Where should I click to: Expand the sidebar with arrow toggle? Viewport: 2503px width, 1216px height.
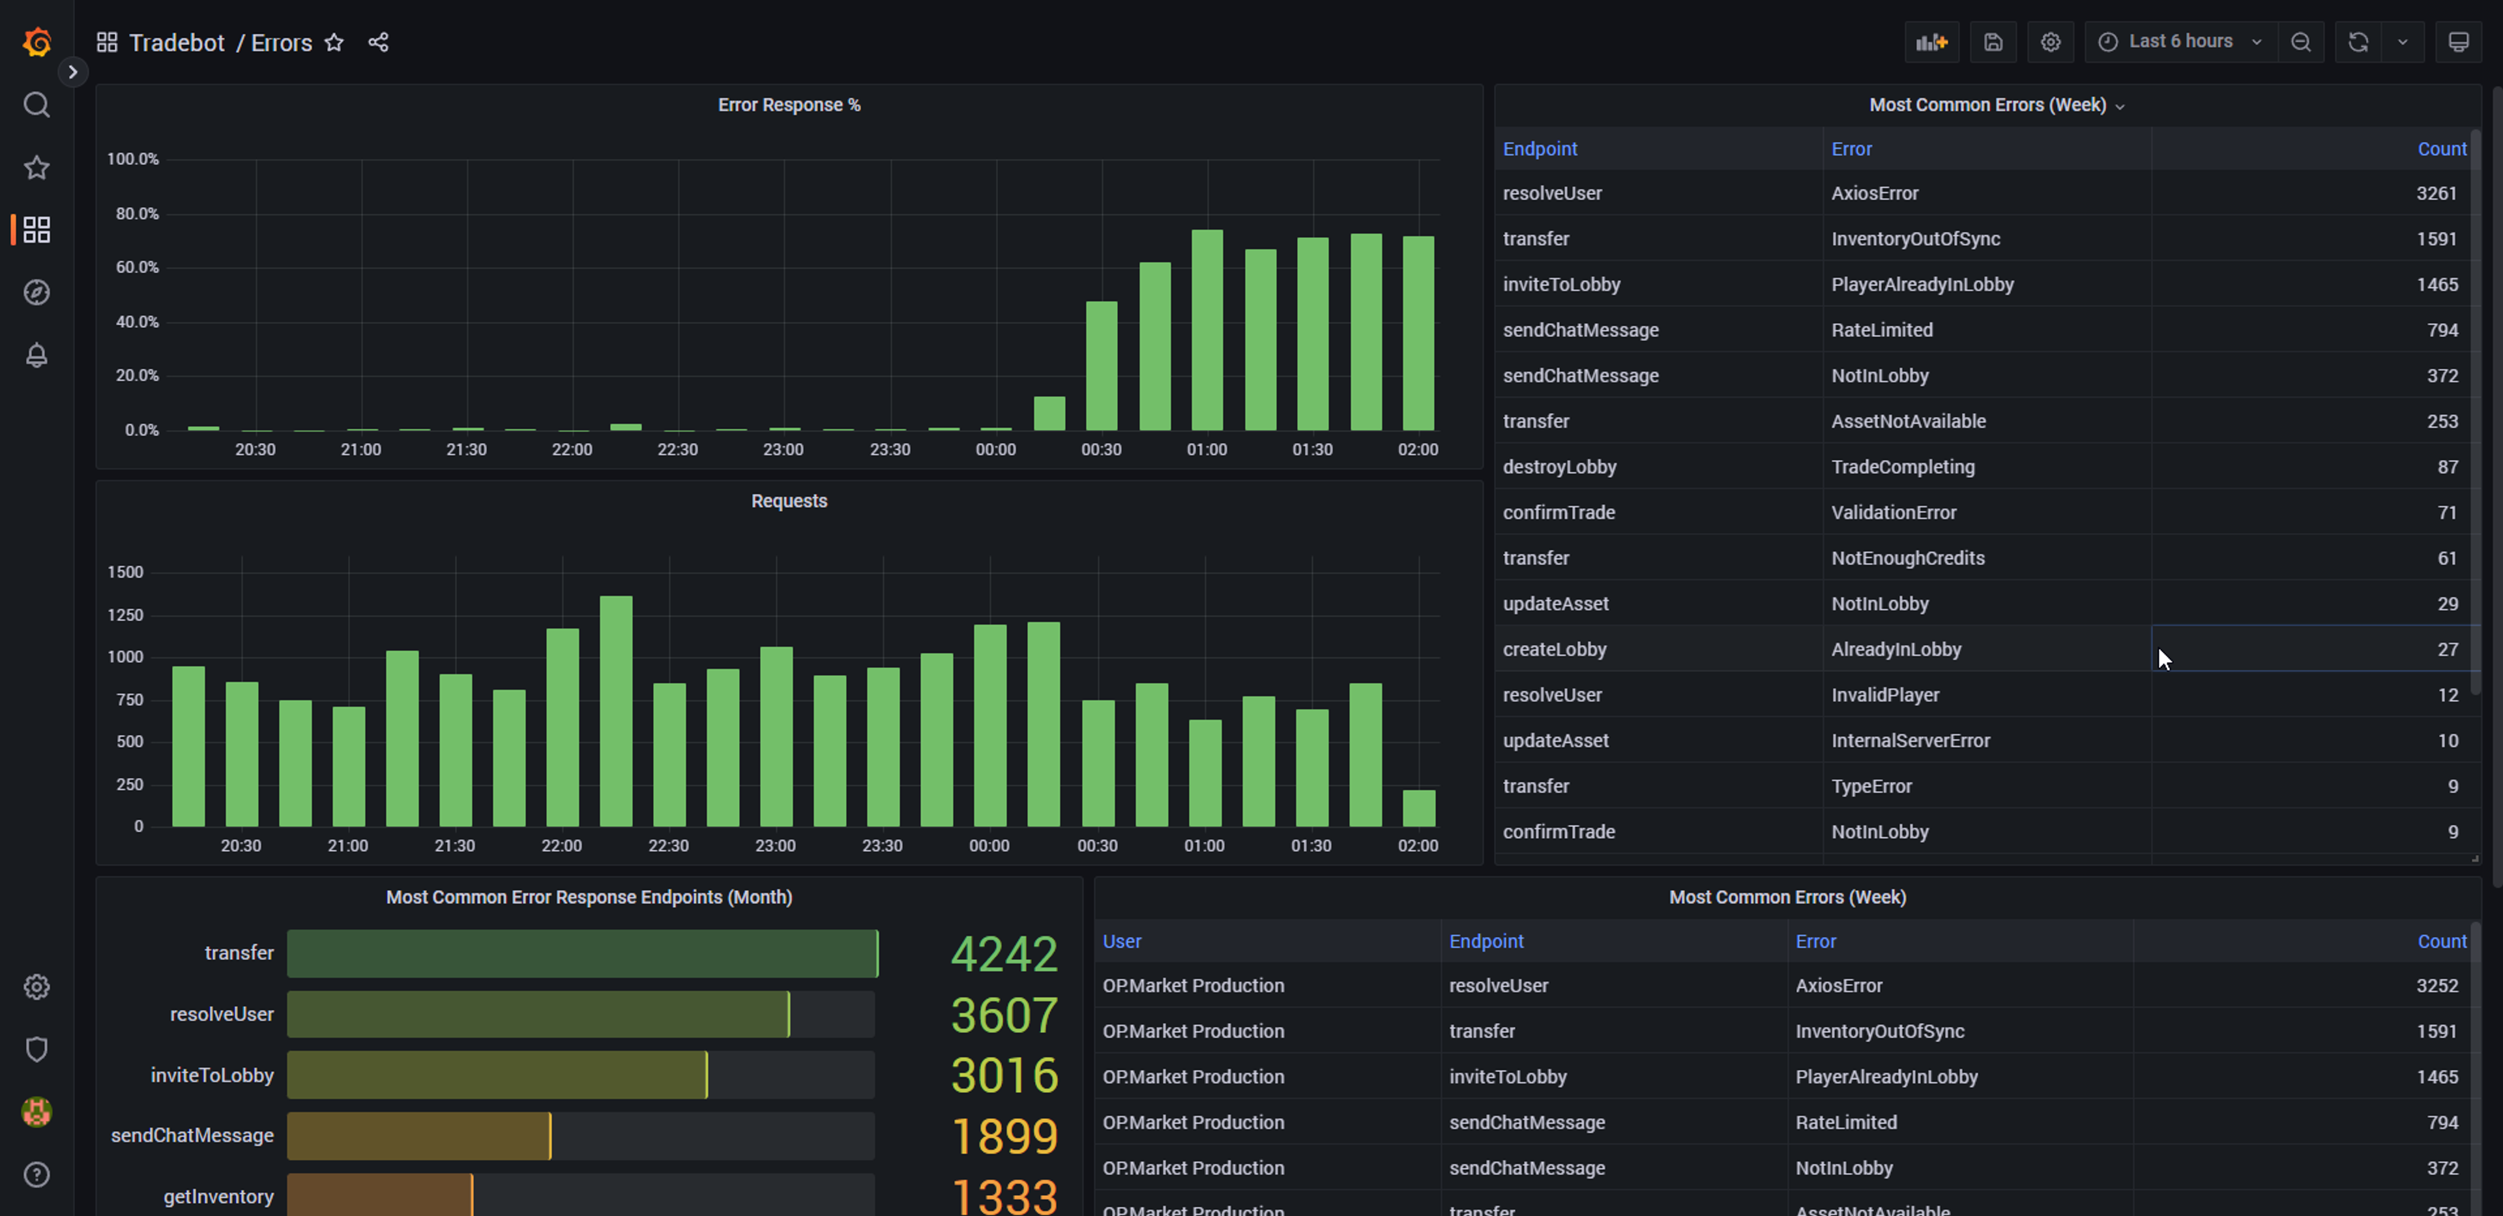73,72
